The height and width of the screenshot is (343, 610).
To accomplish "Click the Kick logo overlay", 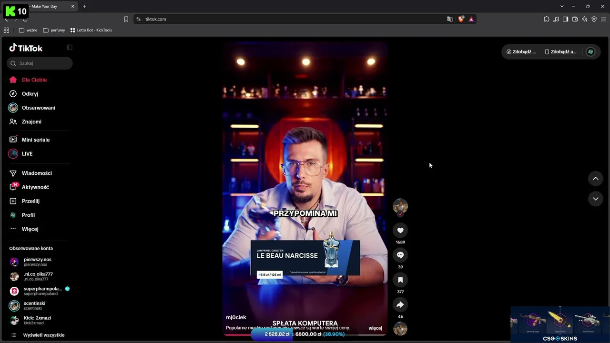I will coord(16,11).
